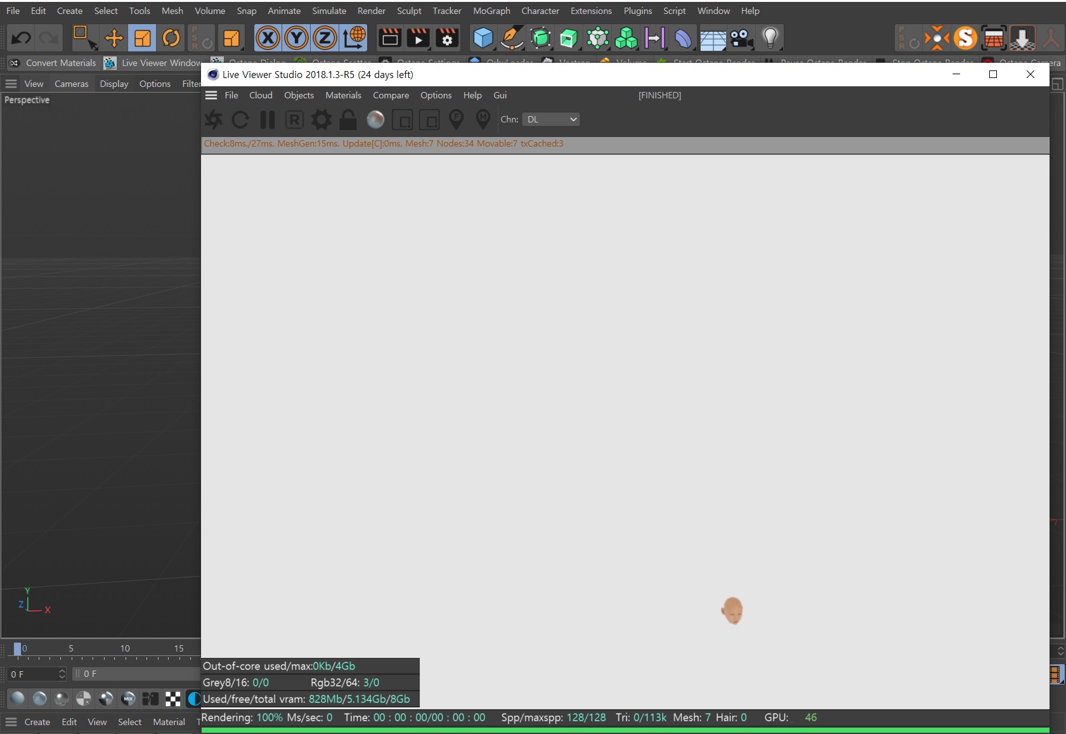Click the rendered head in Live Viewer
This screenshot has height=734, width=1066.
click(x=732, y=610)
